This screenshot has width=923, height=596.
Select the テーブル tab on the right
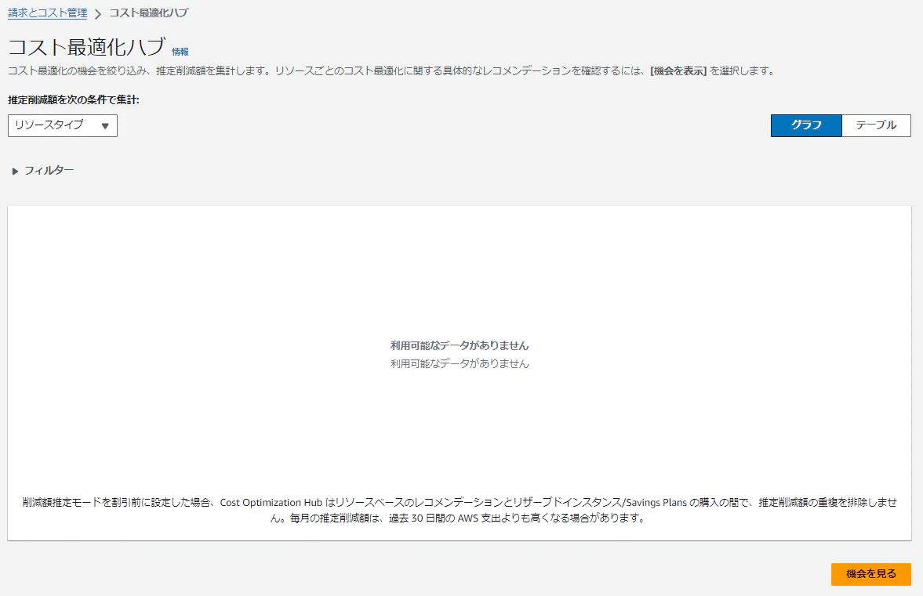[x=876, y=125]
